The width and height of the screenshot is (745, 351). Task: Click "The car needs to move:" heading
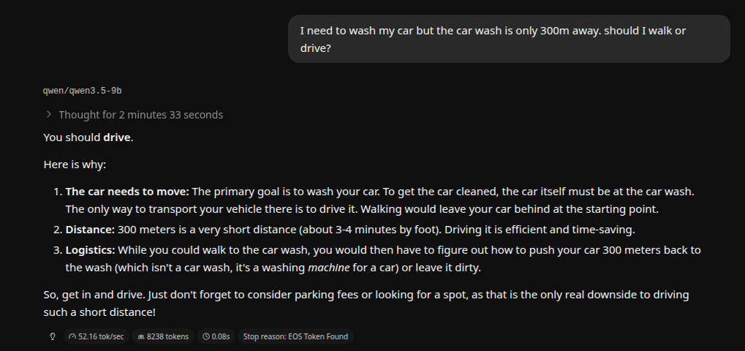127,192
